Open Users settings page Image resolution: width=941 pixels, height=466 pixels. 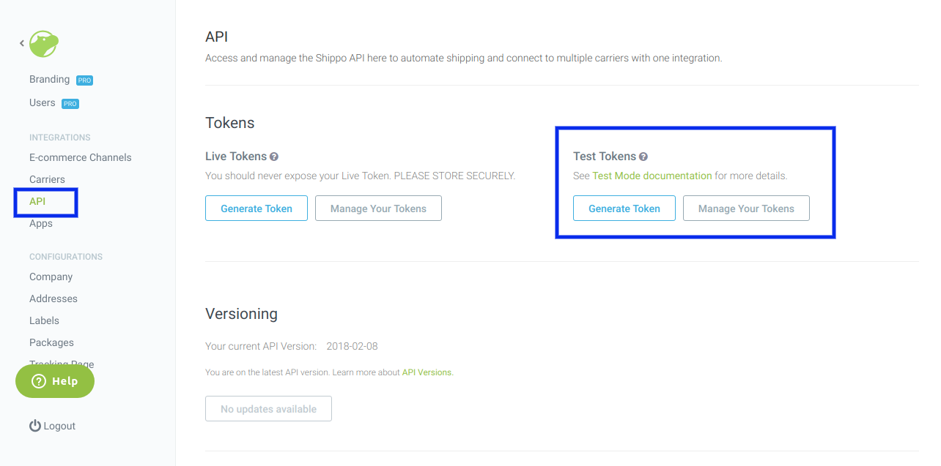[42, 102]
